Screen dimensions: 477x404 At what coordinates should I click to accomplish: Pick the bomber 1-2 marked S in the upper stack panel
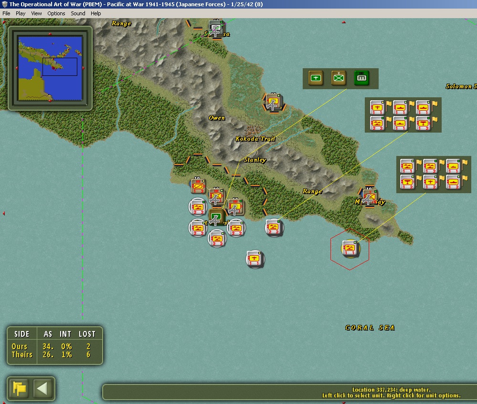pos(423,124)
